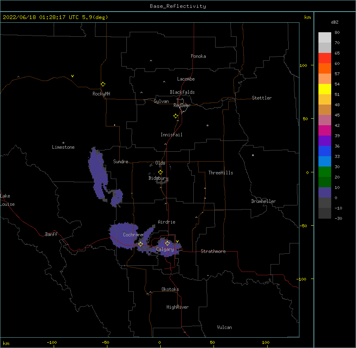Click the Ponoka city label
356x348 pixels.
pos(198,56)
